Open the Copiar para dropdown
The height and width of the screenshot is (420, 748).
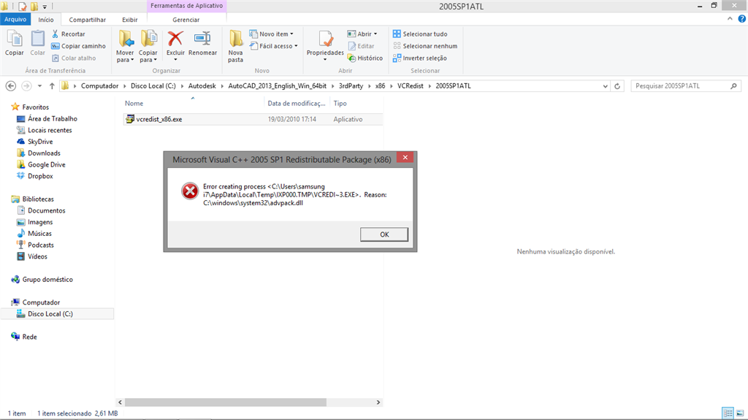pos(148,46)
